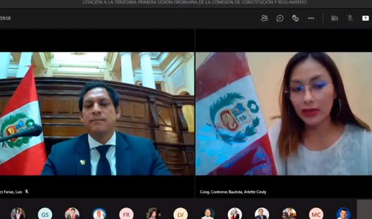Select the MC participant avatar
Image resolution: width=372 pixels, height=219 pixels.
316,213
